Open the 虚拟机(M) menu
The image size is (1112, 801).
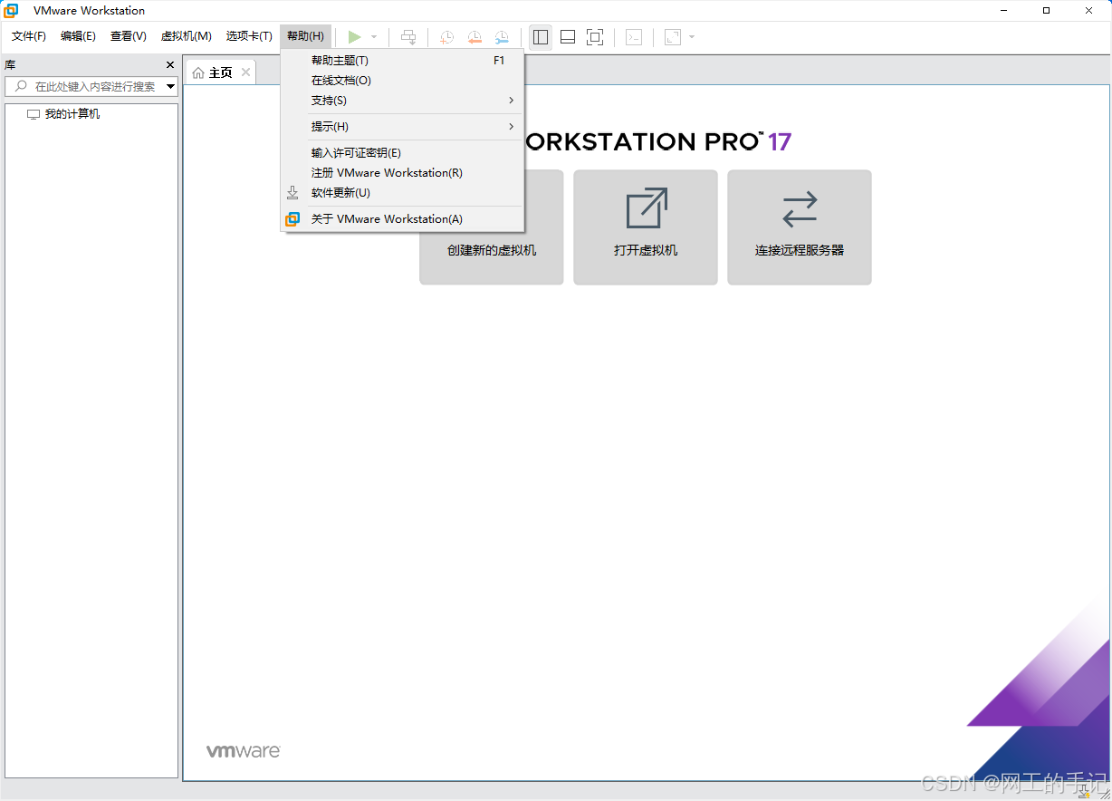point(186,36)
